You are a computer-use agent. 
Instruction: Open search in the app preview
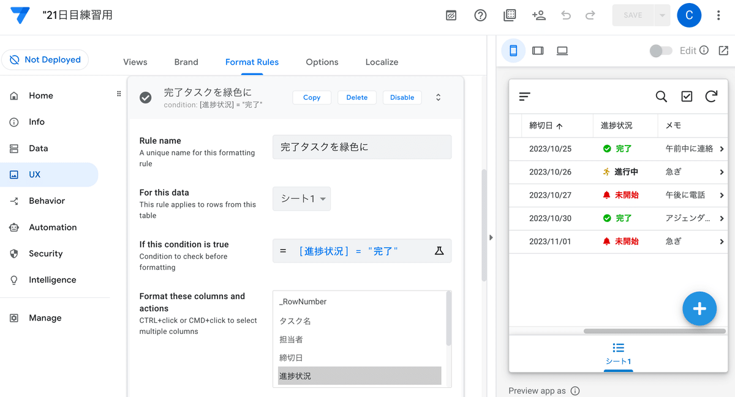tap(661, 96)
